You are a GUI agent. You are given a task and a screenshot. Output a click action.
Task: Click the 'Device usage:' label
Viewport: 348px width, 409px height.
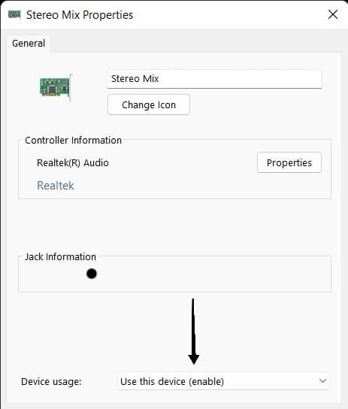[51, 382]
